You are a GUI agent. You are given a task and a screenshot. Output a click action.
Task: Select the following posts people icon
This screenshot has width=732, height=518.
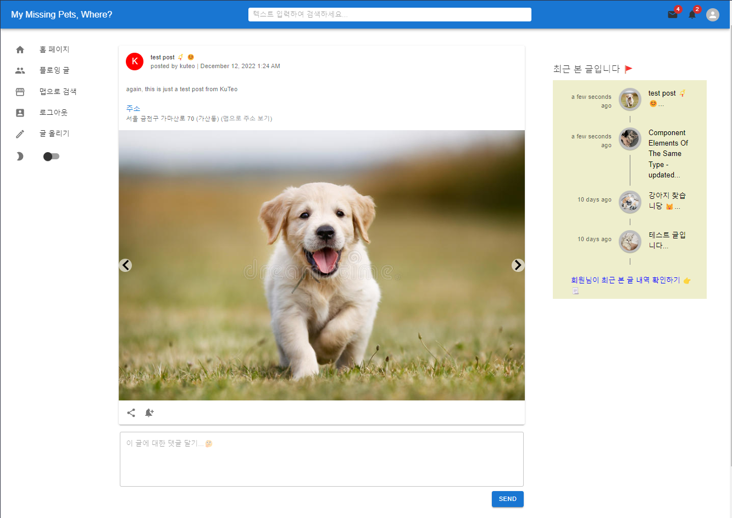tap(20, 70)
